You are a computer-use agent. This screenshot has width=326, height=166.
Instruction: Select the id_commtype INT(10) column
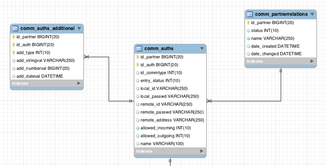(161, 73)
